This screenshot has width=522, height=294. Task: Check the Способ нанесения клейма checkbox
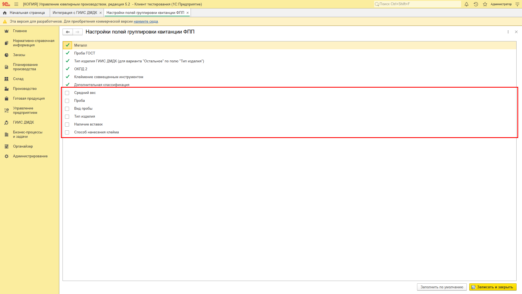point(67,132)
